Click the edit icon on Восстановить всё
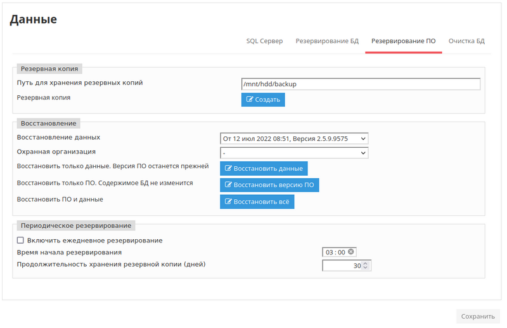Viewport: 507px width, 328px height. (x=228, y=201)
